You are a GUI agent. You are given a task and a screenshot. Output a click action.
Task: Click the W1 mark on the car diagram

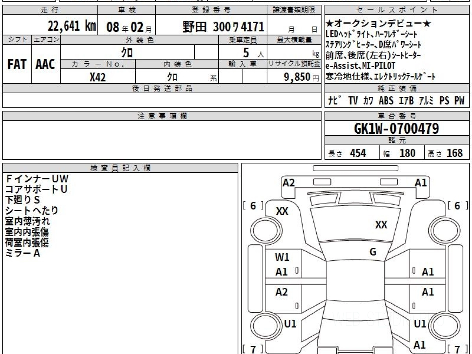(x=282, y=257)
